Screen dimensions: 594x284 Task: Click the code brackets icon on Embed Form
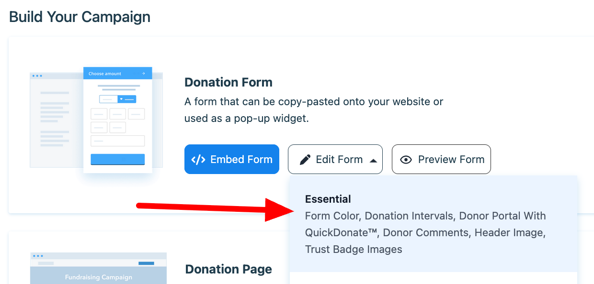pos(198,160)
